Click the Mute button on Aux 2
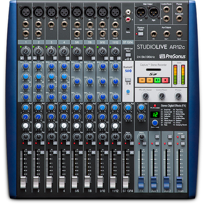 pos(170,143)
